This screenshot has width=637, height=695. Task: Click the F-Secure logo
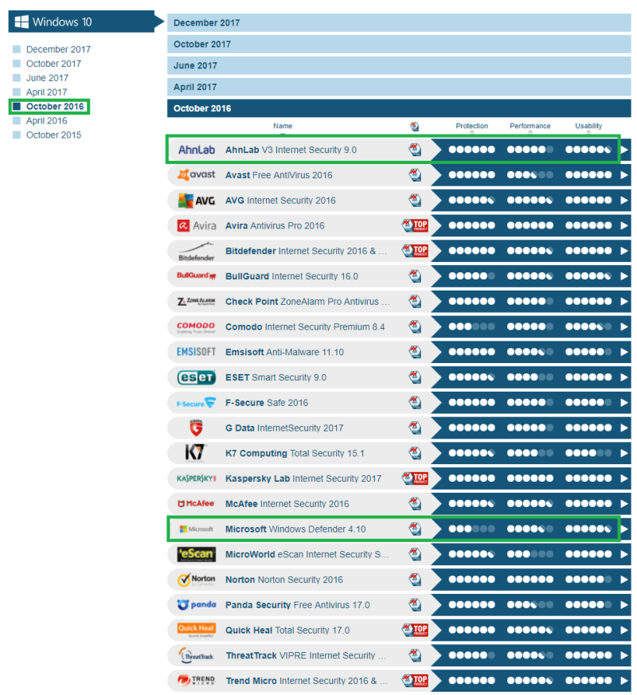pos(197,403)
